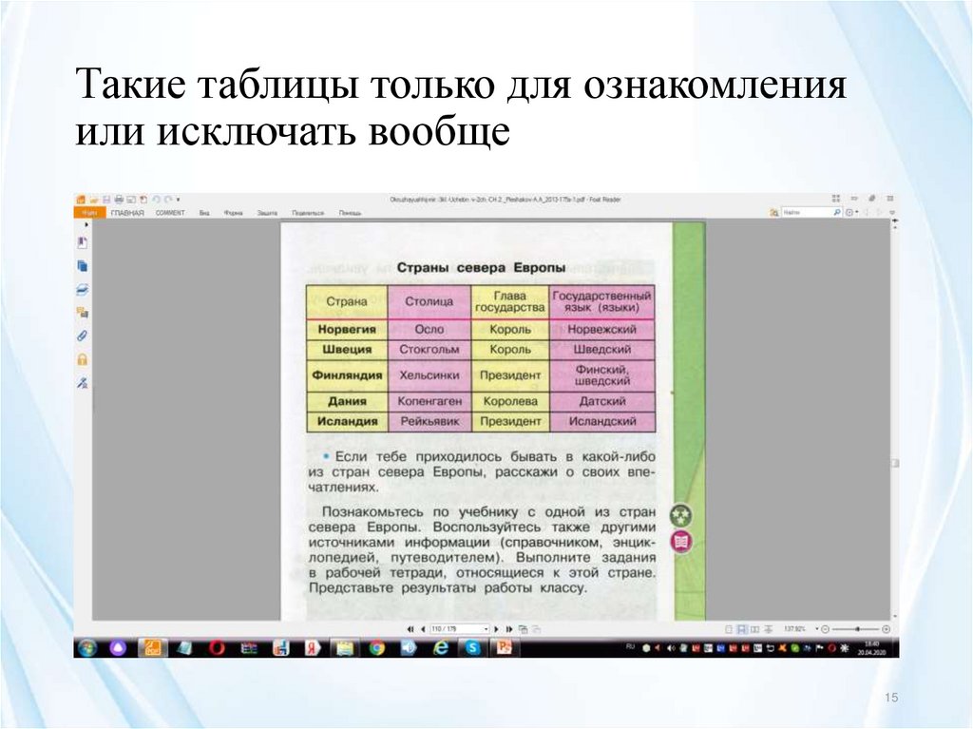Click the zoom in plus button
The height and width of the screenshot is (729, 973).
pos(887,629)
